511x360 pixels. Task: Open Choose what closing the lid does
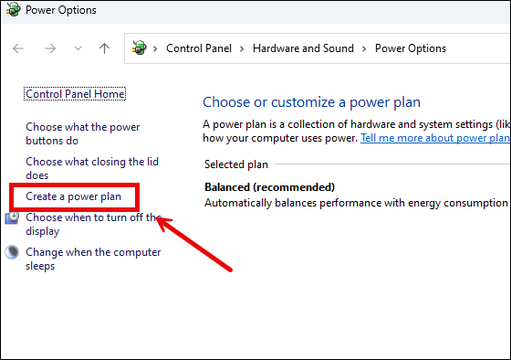[92, 168]
